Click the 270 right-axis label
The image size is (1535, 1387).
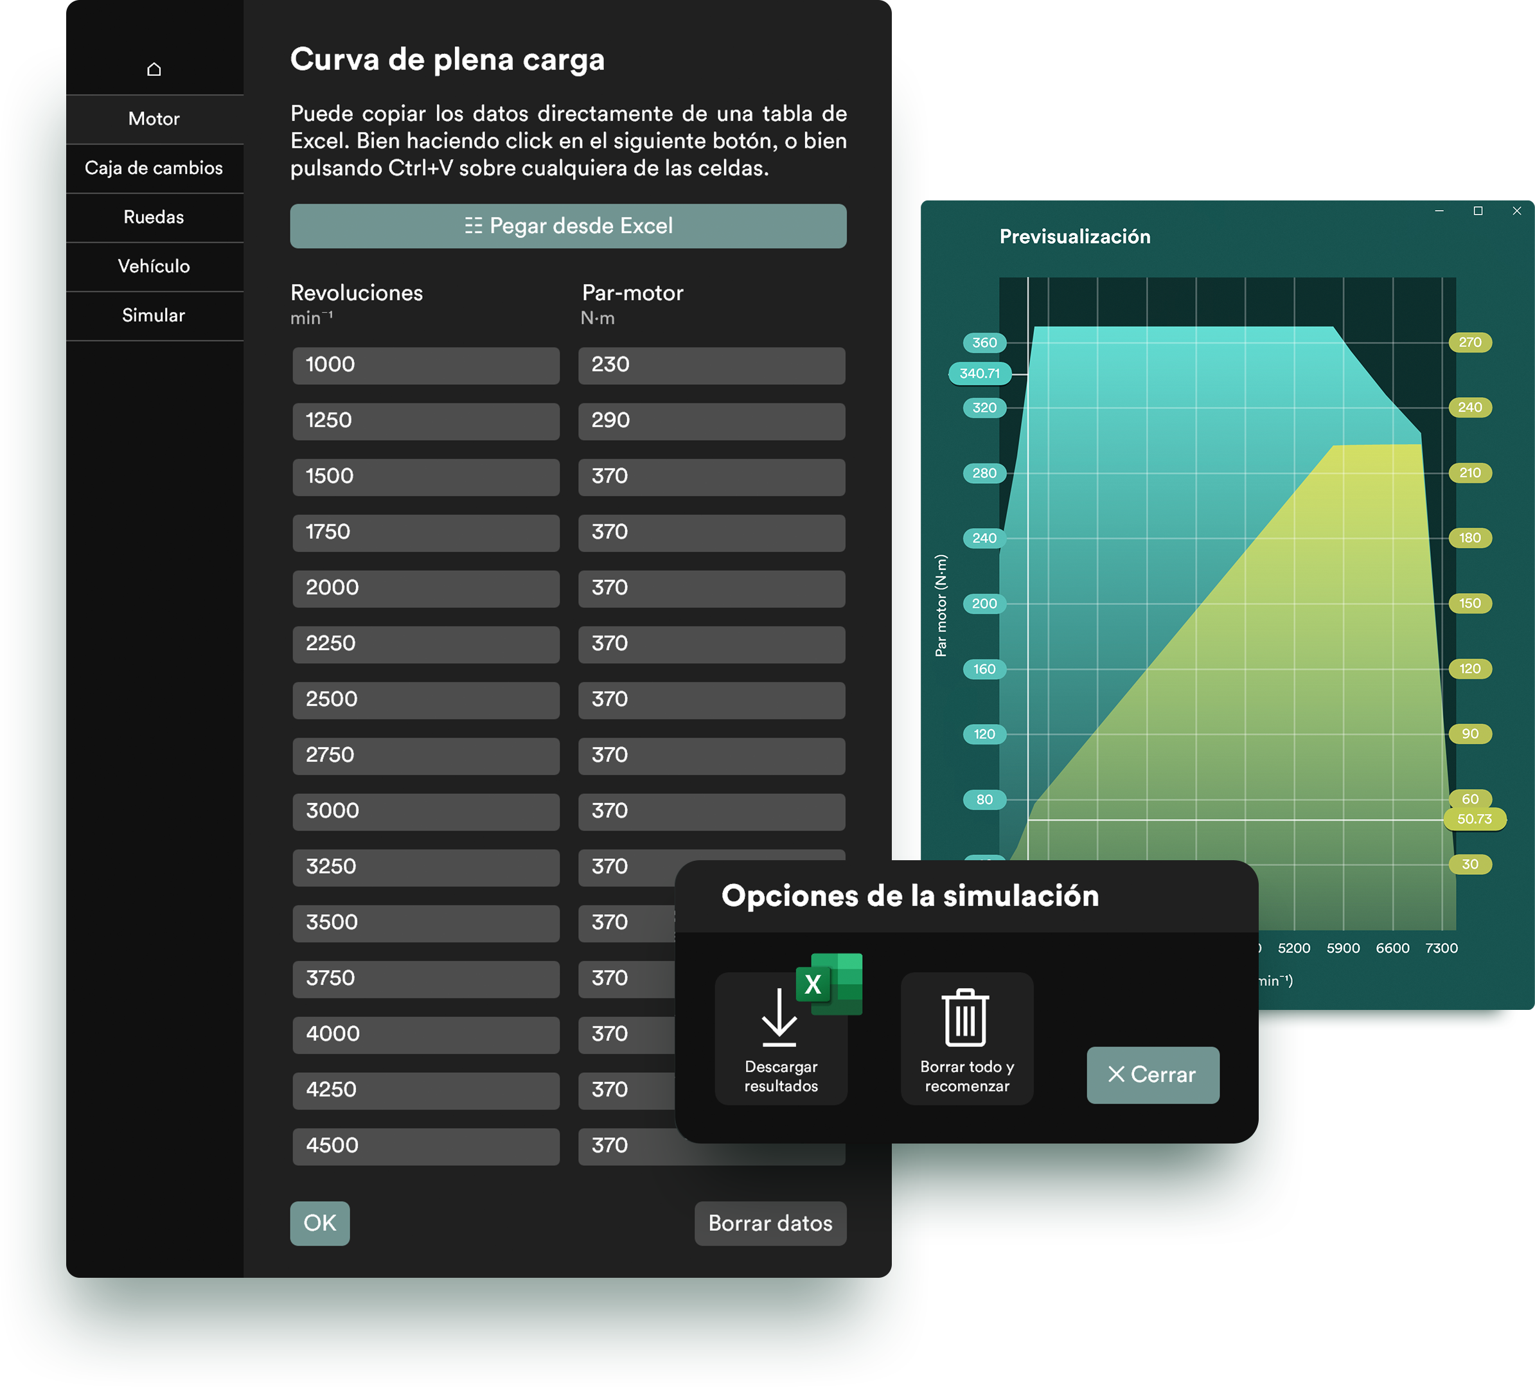[x=1469, y=342]
